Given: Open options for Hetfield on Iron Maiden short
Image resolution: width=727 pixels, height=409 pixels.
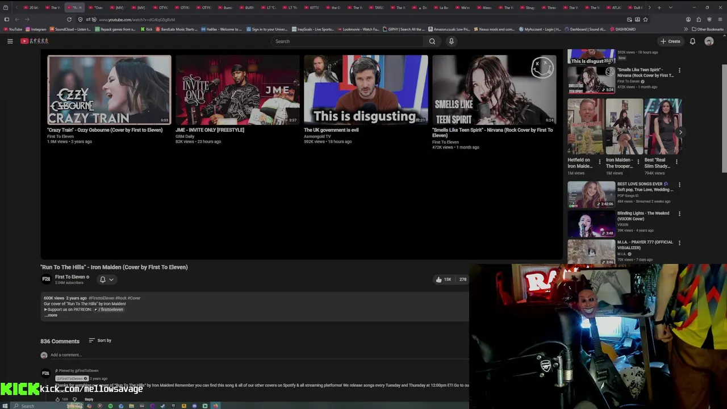Looking at the screenshot, I should pos(599,162).
